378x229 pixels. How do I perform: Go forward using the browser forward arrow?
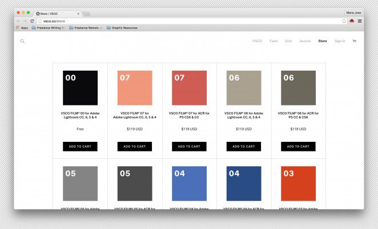click(x=25, y=21)
